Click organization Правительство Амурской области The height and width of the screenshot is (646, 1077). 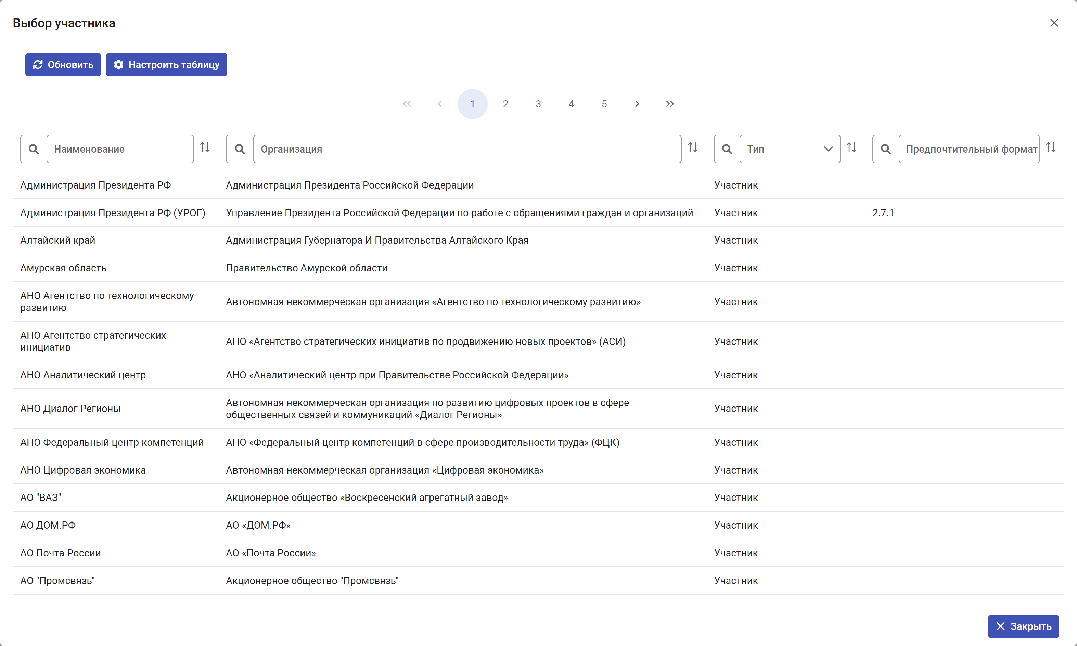pyautogui.click(x=307, y=268)
